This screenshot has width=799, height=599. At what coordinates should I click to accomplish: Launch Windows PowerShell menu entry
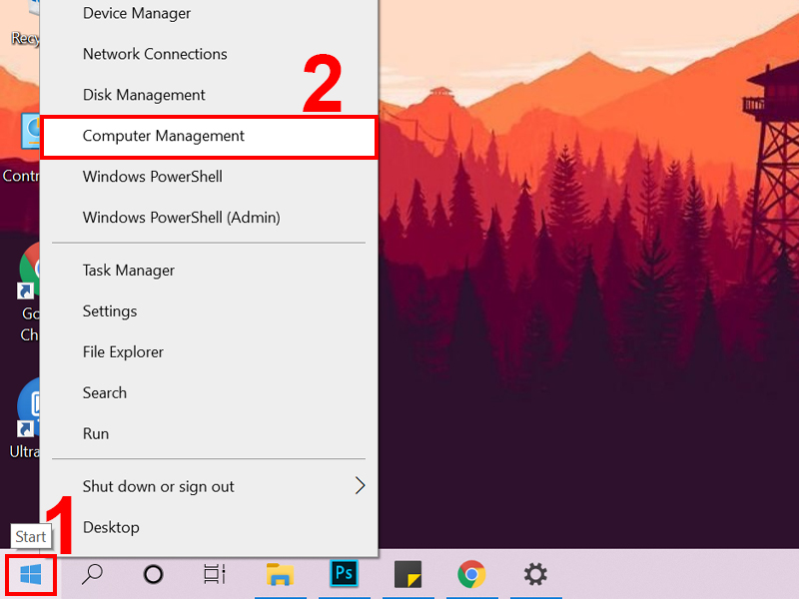tap(209, 177)
